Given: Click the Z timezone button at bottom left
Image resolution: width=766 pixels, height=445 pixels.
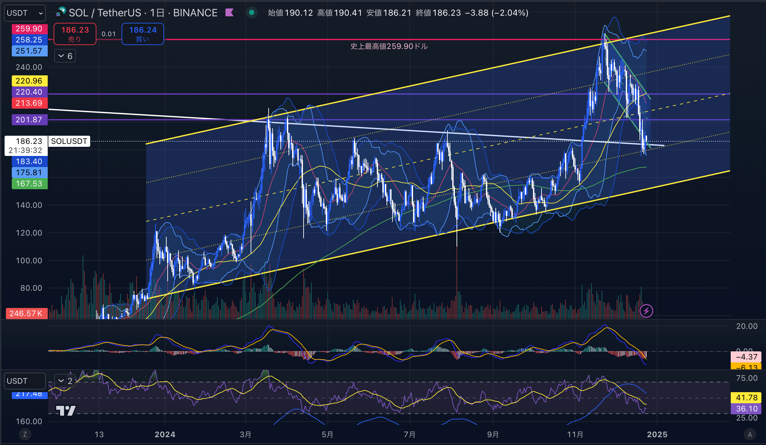Looking at the screenshot, I should [x=25, y=434].
